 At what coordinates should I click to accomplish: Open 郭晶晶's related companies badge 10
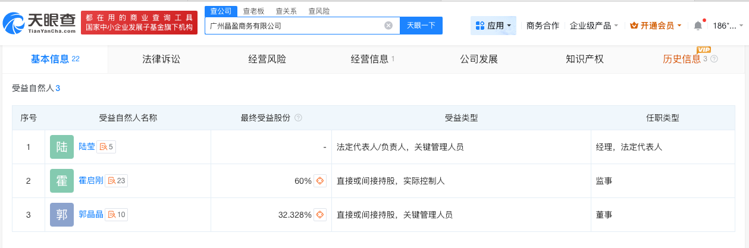point(116,215)
